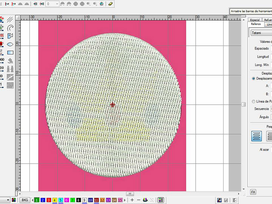Click the grey pattern texture icon
The height and width of the screenshot is (204, 272).
click(x=10, y=85)
